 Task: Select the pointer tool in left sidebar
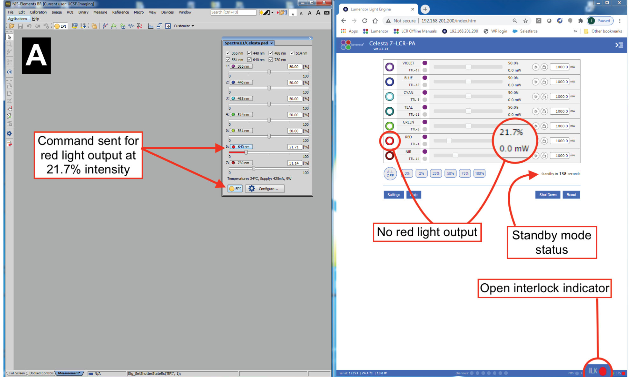tap(9, 37)
